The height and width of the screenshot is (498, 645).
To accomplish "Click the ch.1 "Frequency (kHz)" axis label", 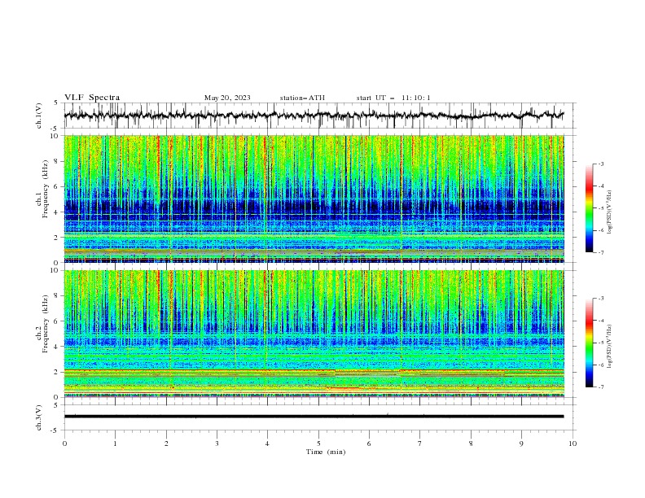I will 46,190.
